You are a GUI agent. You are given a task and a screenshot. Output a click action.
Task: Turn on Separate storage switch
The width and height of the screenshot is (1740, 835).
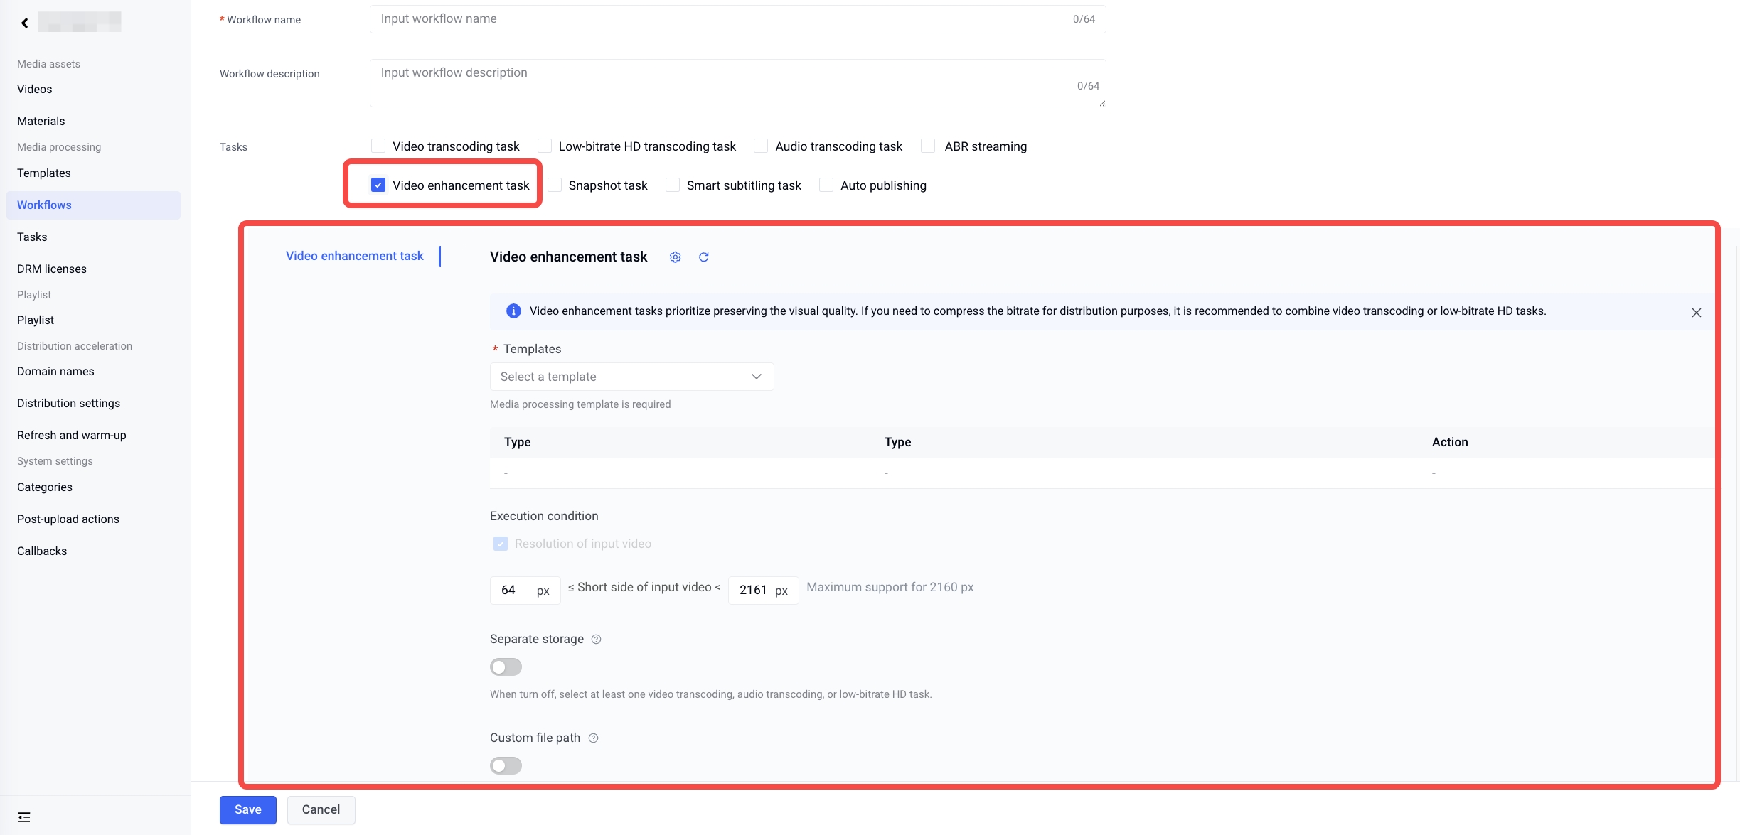pos(506,667)
